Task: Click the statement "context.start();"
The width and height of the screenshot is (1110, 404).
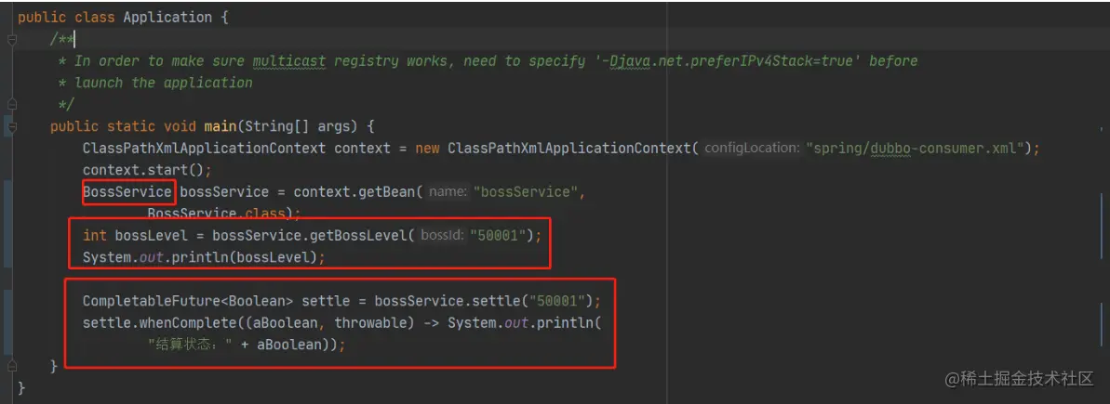Action: click(x=147, y=170)
